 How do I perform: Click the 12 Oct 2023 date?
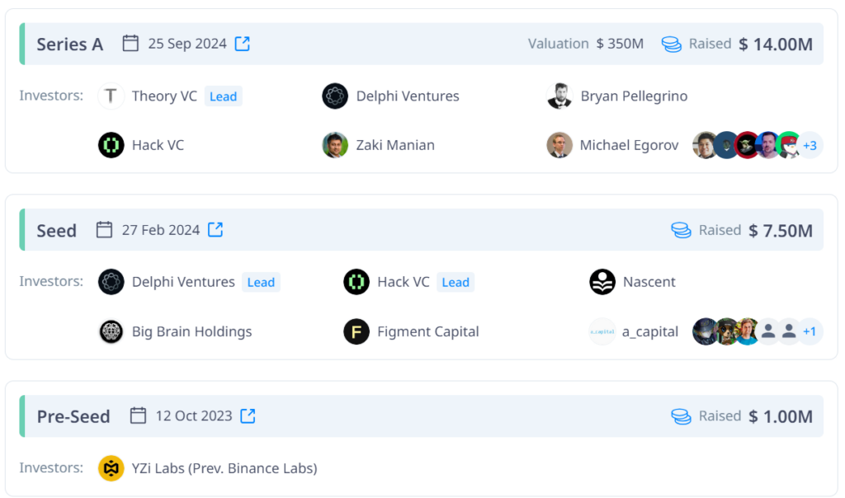click(194, 416)
